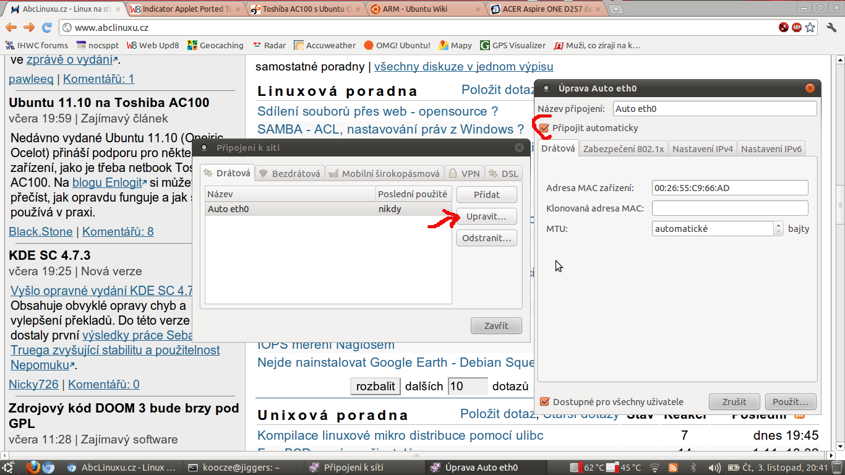Click the rozbalit button
Screen dimensions: 845x475
(x=375, y=386)
